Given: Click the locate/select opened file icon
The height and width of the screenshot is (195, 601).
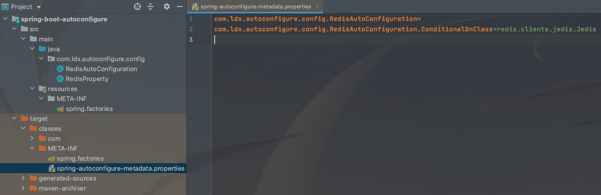Looking at the screenshot, I should pyautogui.click(x=138, y=6).
